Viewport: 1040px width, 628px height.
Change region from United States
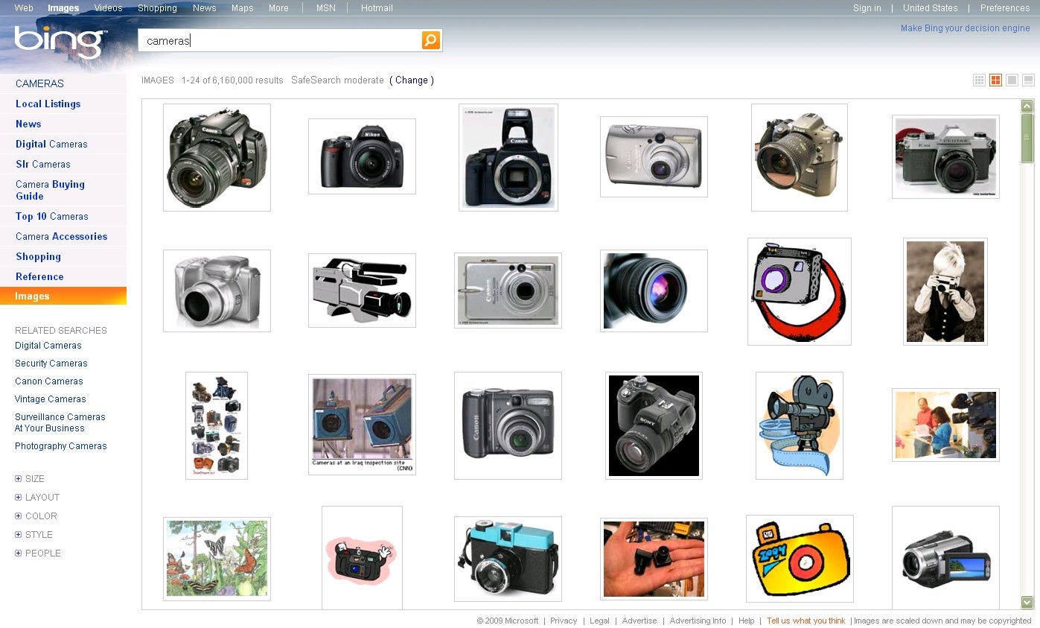(x=930, y=8)
